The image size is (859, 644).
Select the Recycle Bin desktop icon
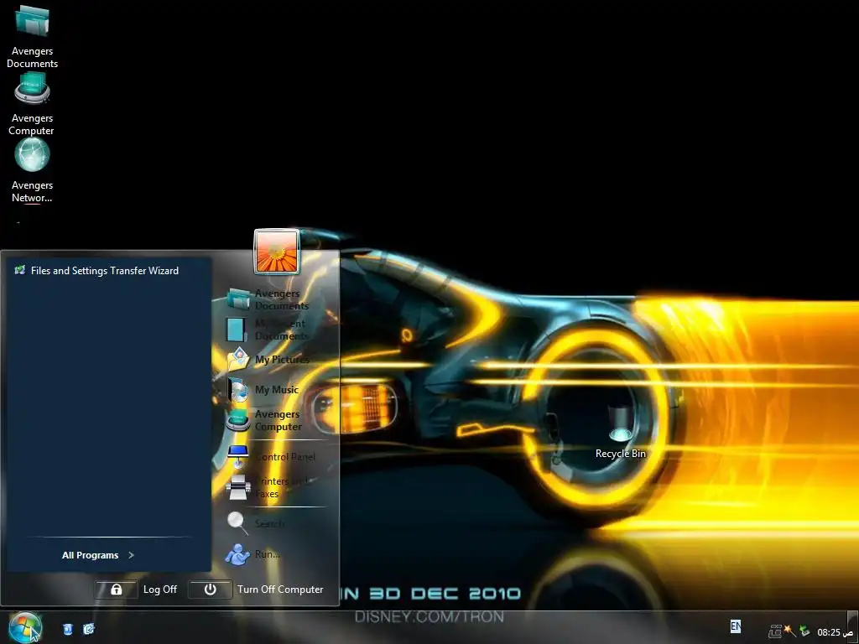(620, 433)
